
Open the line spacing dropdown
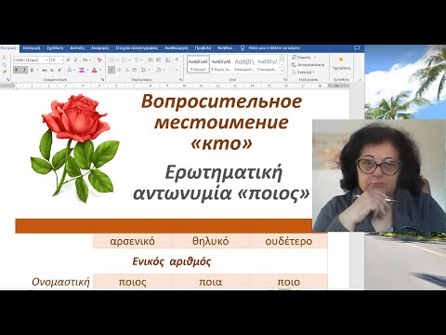click(x=146, y=70)
